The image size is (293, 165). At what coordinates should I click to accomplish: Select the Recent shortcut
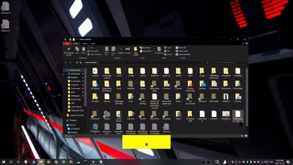[x=107, y=115]
